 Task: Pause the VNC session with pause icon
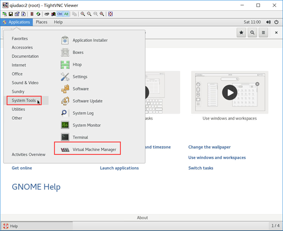click(32, 14)
